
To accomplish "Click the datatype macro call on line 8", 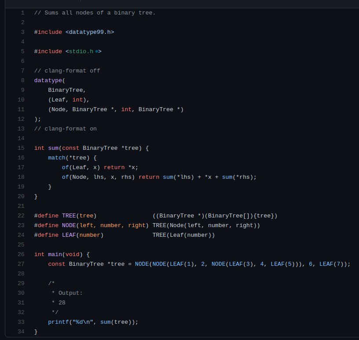I will (x=48, y=80).
